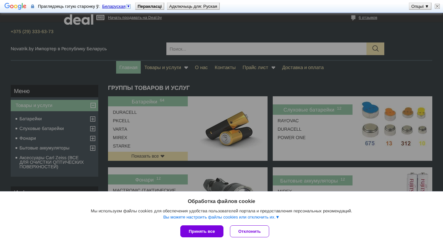
Task: Go to the Главная menu item
Action: click(128, 67)
